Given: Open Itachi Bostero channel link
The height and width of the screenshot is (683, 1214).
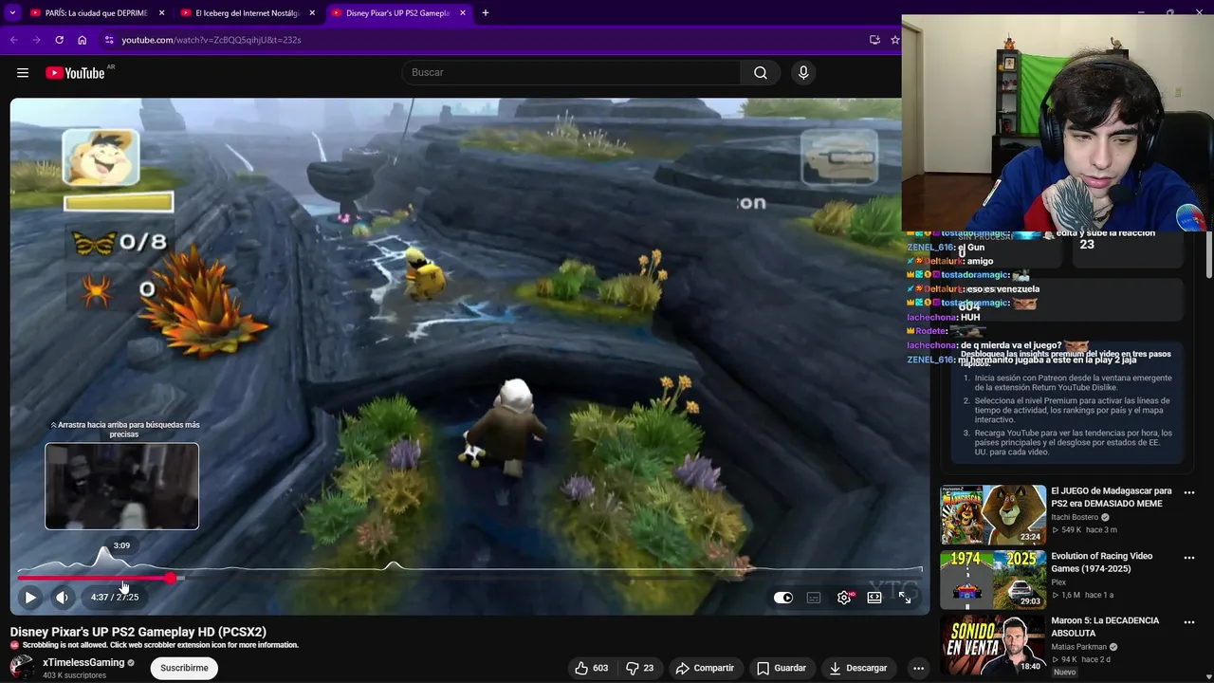Looking at the screenshot, I should (x=1075, y=517).
